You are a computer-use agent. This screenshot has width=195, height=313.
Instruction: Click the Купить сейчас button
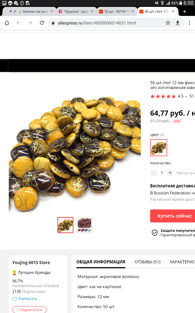pyautogui.click(x=172, y=216)
